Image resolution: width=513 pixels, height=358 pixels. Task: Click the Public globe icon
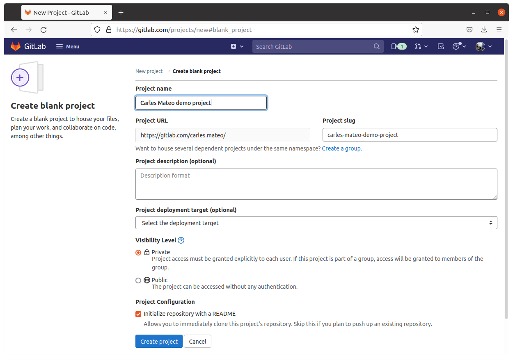coord(147,280)
